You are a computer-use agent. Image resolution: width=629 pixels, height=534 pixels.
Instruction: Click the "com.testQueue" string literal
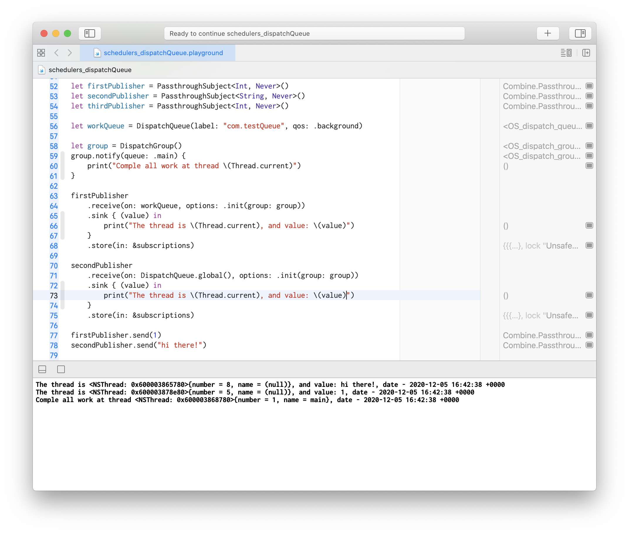click(x=253, y=126)
